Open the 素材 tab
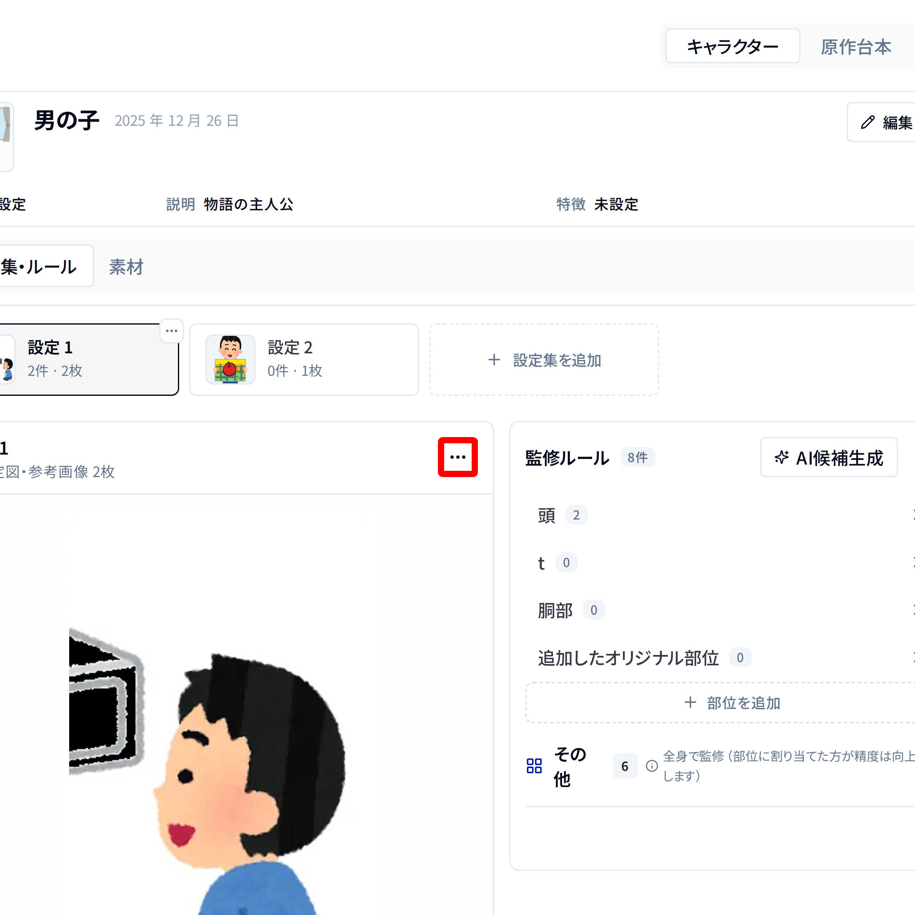Viewport: 915px width, 915px height. (126, 267)
